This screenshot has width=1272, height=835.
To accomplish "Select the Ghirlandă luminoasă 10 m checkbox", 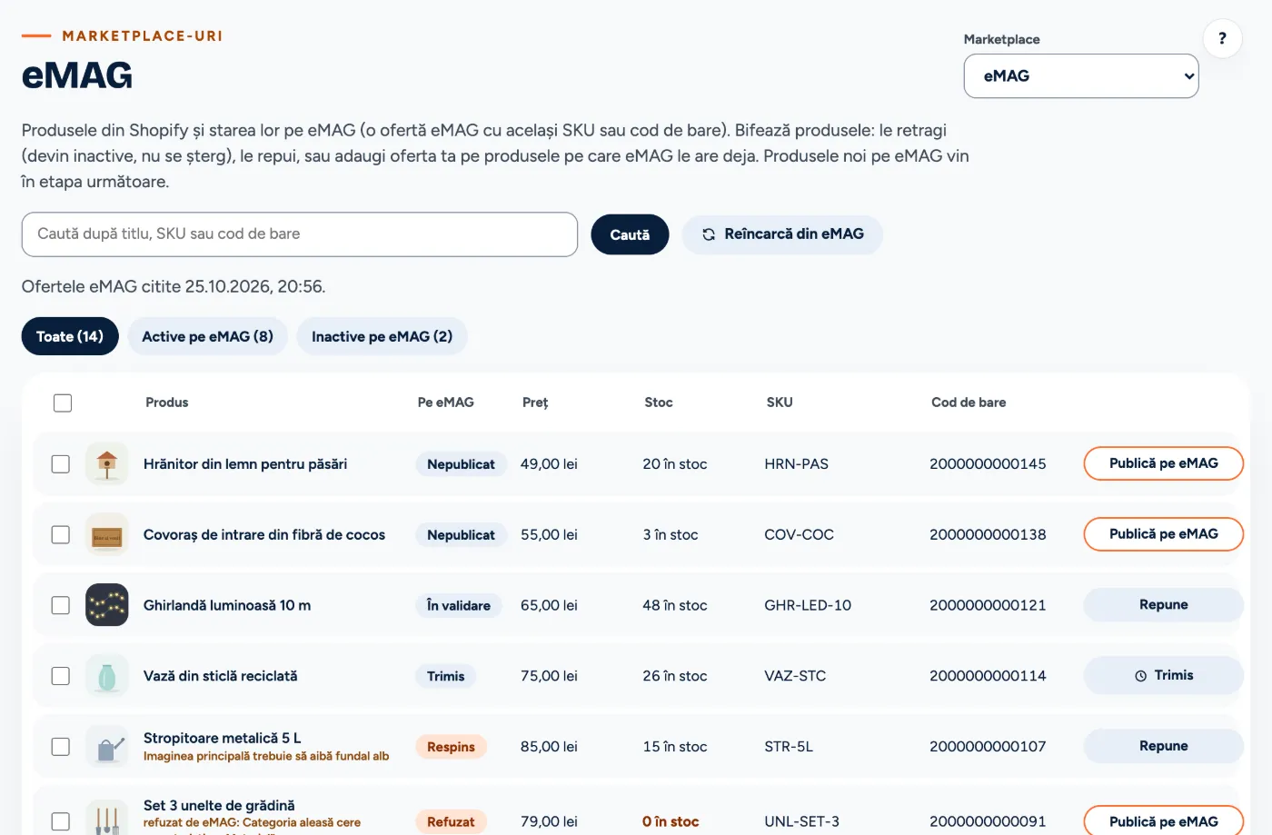I will tap(61, 605).
